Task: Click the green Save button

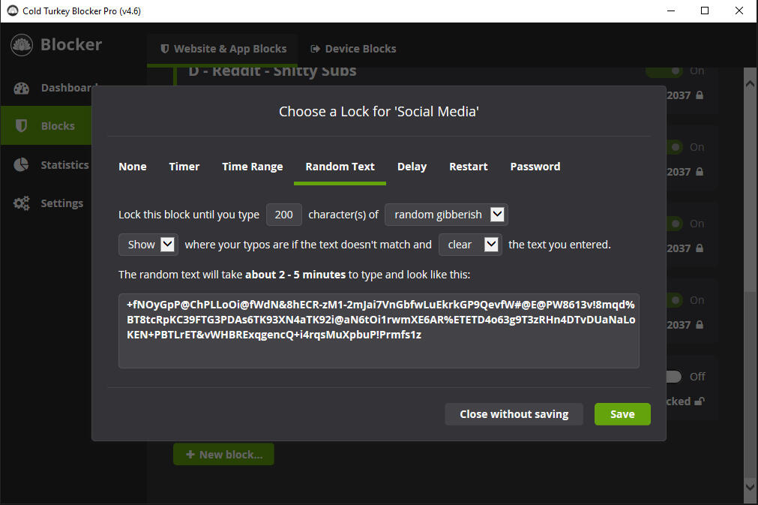Action: click(x=622, y=414)
